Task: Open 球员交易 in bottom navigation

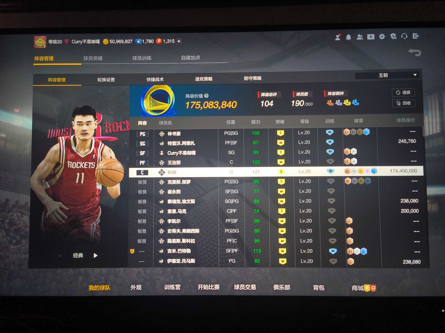Action: [x=245, y=287]
